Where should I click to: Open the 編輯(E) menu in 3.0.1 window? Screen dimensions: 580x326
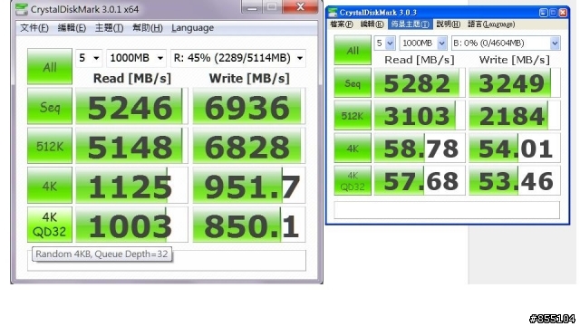pyautogui.click(x=72, y=28)
